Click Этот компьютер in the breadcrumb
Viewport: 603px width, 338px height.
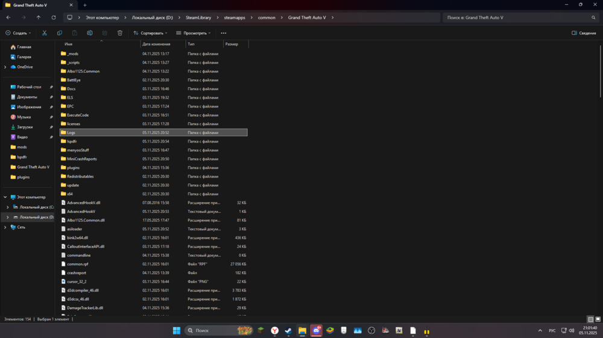coord(103,17)
